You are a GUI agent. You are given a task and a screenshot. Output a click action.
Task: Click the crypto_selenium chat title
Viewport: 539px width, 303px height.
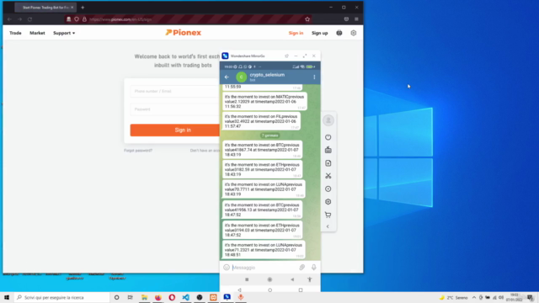267,75
